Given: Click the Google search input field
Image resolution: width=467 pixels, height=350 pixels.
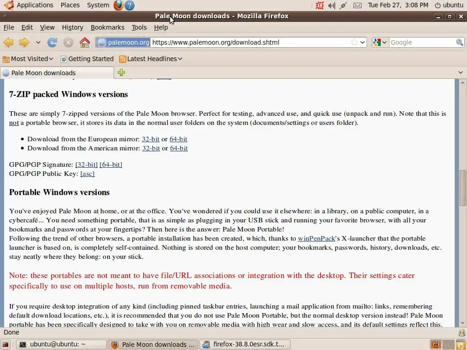Looking at the screenshot, I should pos(422,42).
